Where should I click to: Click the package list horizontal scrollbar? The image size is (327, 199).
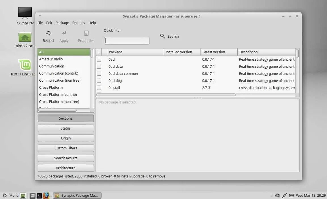pos(166,95)
